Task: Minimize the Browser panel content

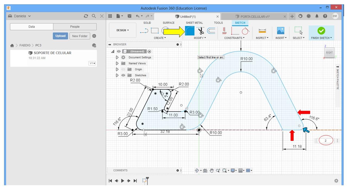Action: click(178, 44)
